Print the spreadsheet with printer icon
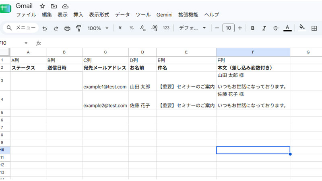The width and height of the screenshot is (322, 181). point(67,28)
